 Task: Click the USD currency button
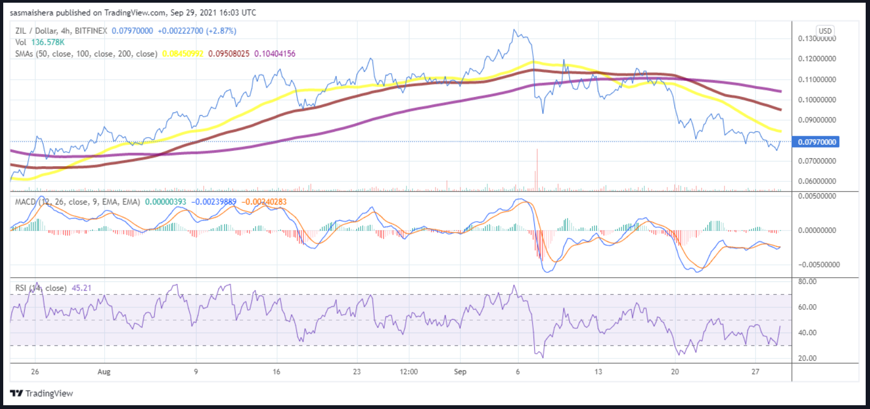coord(825,31)
